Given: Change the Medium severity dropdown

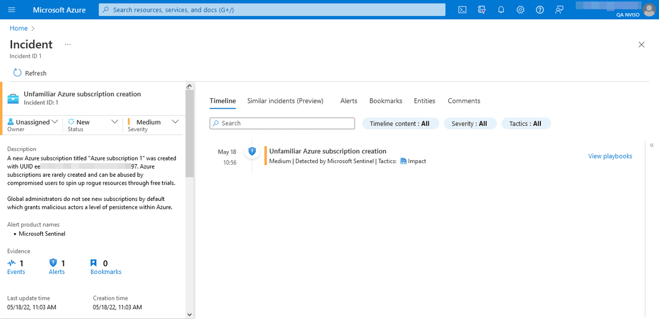Looking at the screenshot, I should tap(153, 122).
